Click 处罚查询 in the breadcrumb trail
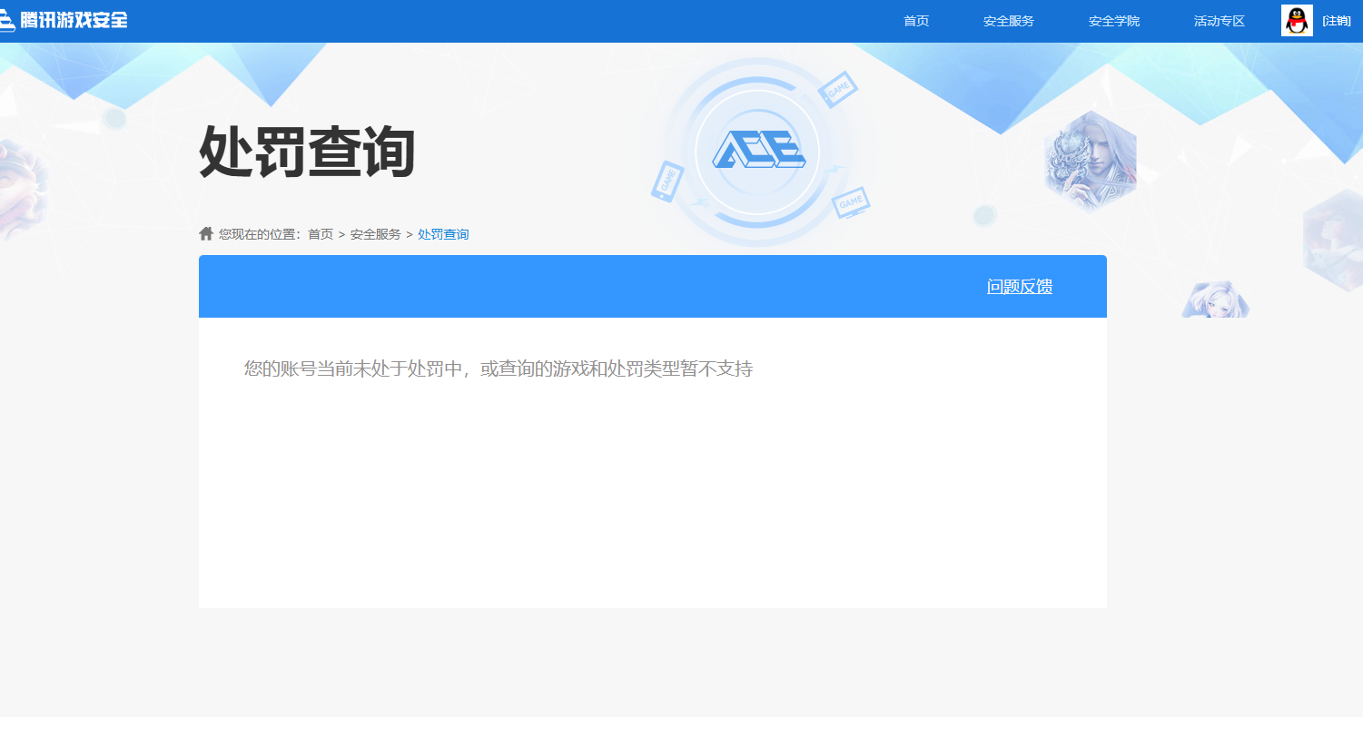The width and height of the screenshot is (1363, 737). [x=442, y=233]
